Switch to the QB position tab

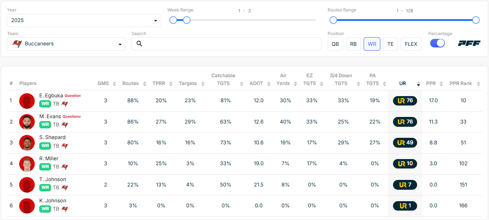pos(335,44)
